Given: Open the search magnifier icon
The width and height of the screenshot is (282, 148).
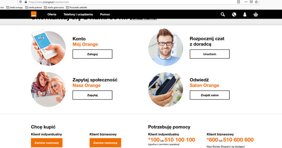Looking at the screenshot, I should pos(223,14).
